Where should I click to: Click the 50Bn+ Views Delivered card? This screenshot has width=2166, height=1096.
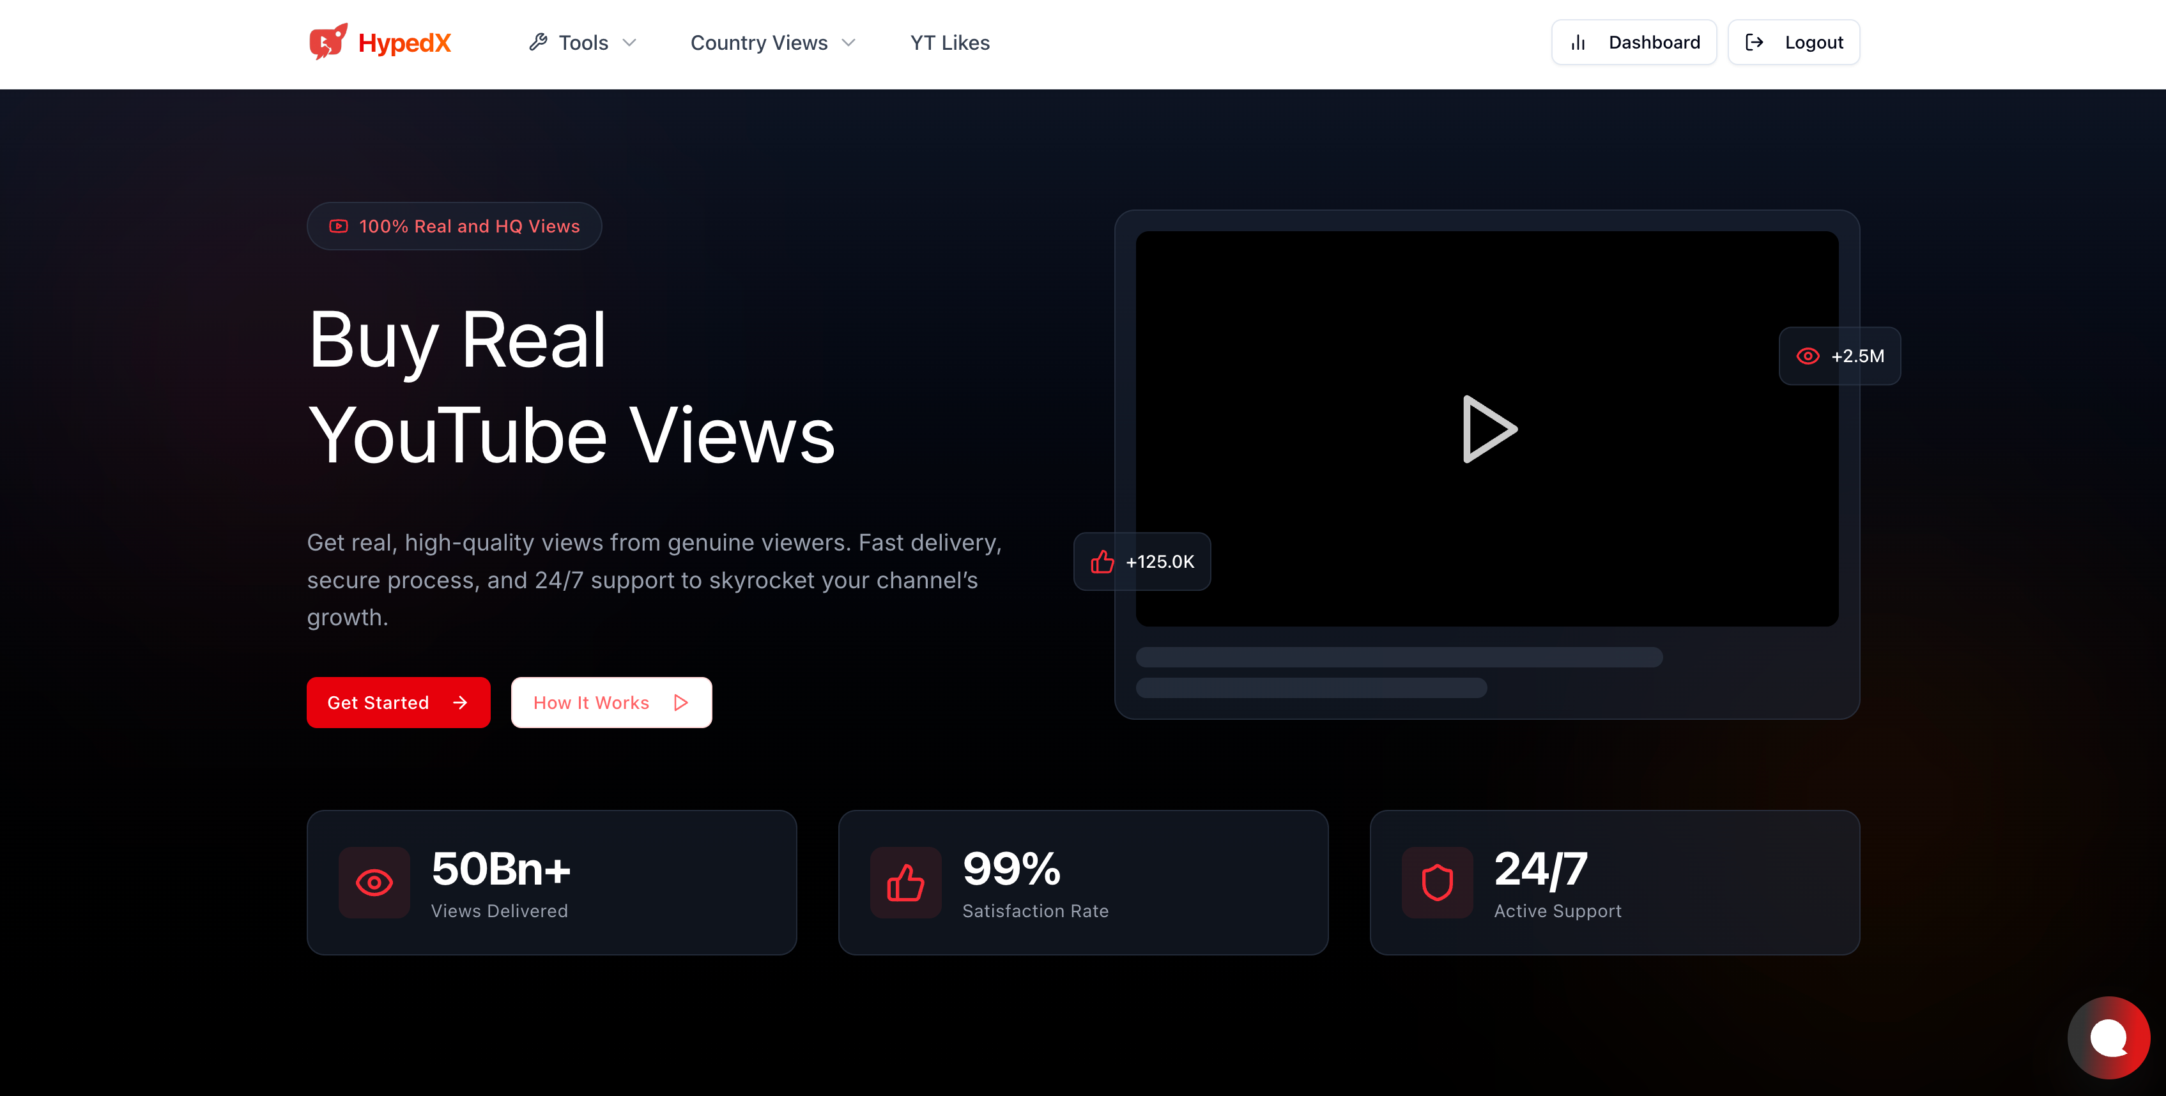pyautogui.click(x=551, y=883)
